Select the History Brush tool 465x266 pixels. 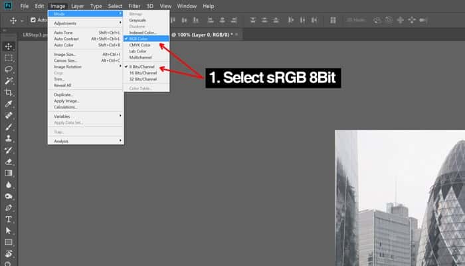pyautogui.click(x=9, y=150)
